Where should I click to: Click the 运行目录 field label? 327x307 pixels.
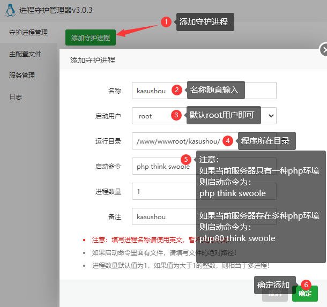pyautogui.click(x=108, y=141)
